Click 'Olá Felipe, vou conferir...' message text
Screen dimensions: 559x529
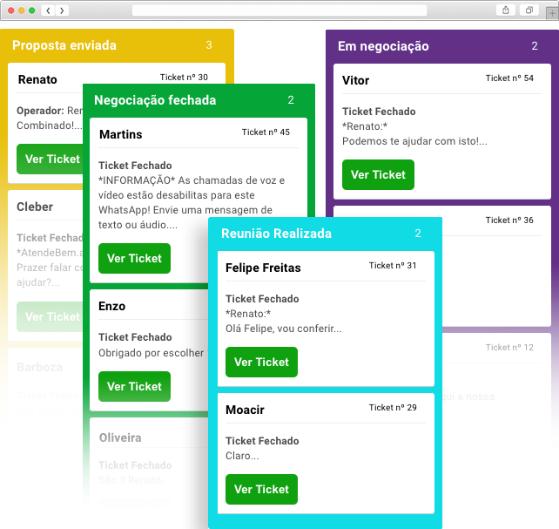tap(284, 329)
